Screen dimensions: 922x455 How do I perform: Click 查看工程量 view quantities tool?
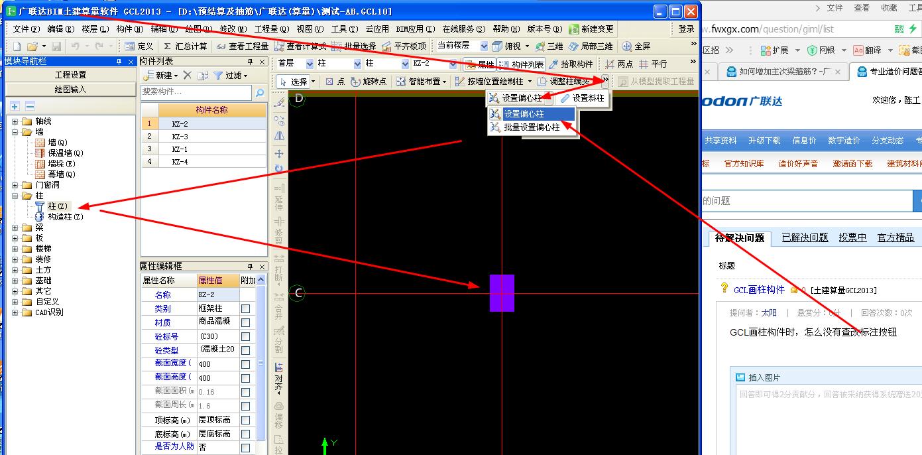coord(242,46)
